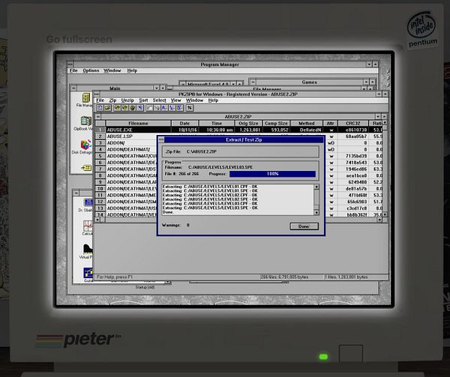Click the tenth PKZIP toolbar icon
The image size is (450, 377).
click(x=172, y=108)
